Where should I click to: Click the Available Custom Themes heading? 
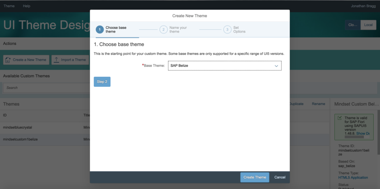26,76
